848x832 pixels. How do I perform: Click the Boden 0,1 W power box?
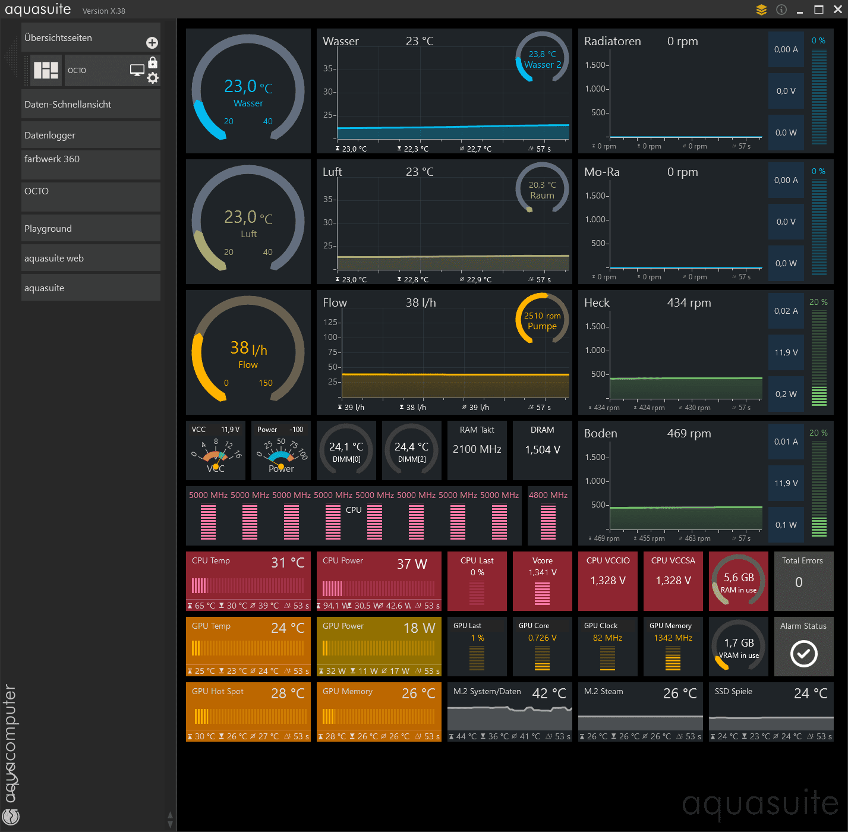coord(786,525)
